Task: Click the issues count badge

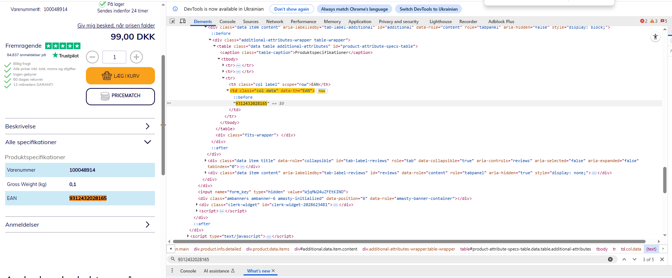Action: (x=664, y=21)
